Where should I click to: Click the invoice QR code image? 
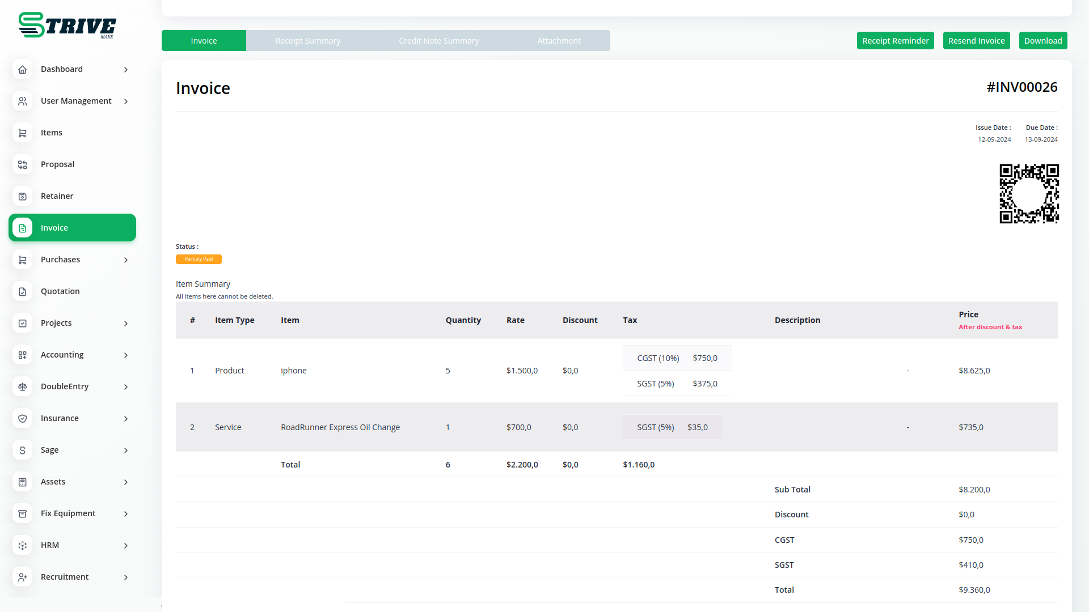point(1029,194)
